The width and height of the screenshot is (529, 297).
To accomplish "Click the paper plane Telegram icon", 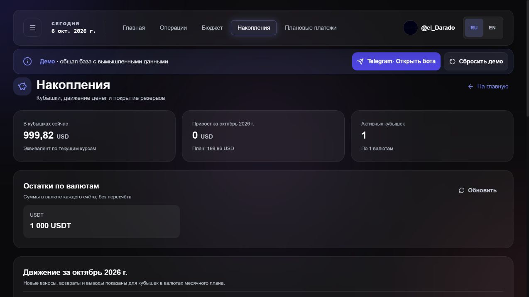I will 360,61.
